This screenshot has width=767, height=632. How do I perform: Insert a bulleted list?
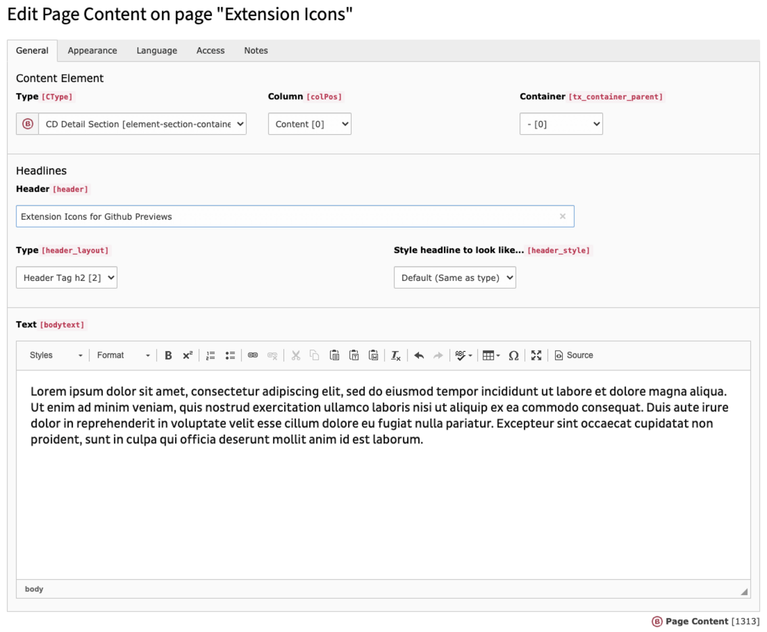(x=229, y=355)
